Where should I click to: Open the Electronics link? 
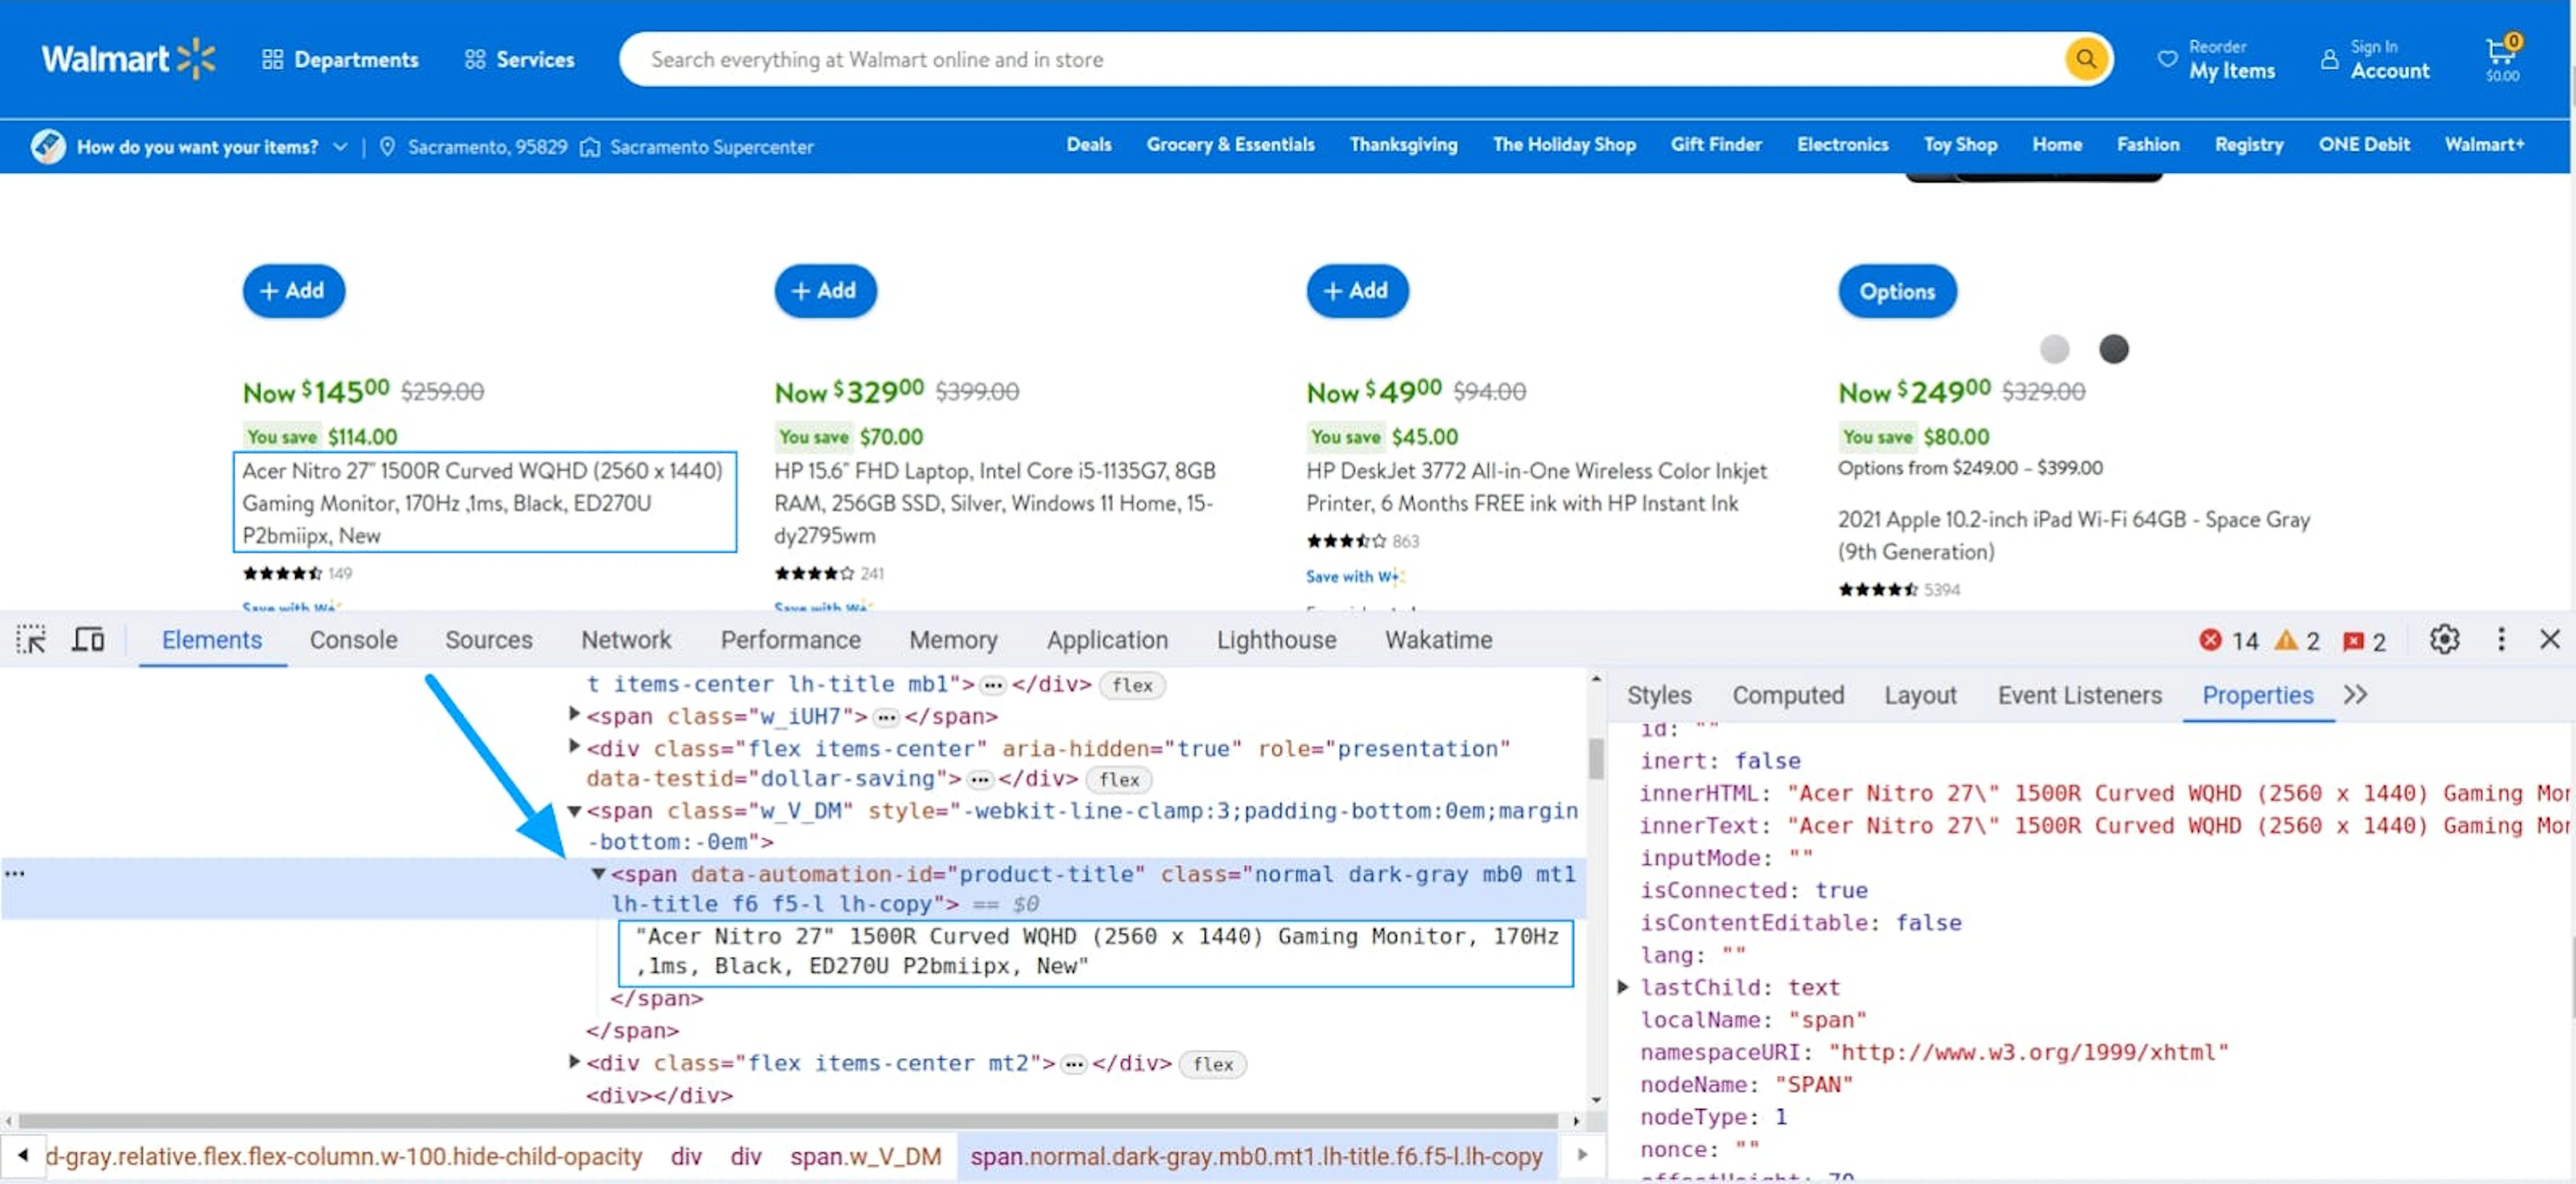[x=1842, y=144]
